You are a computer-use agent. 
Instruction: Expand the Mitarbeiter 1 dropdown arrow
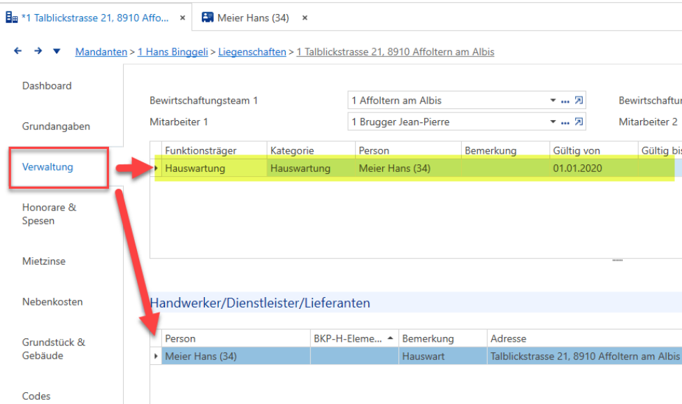tap(553, 122)
